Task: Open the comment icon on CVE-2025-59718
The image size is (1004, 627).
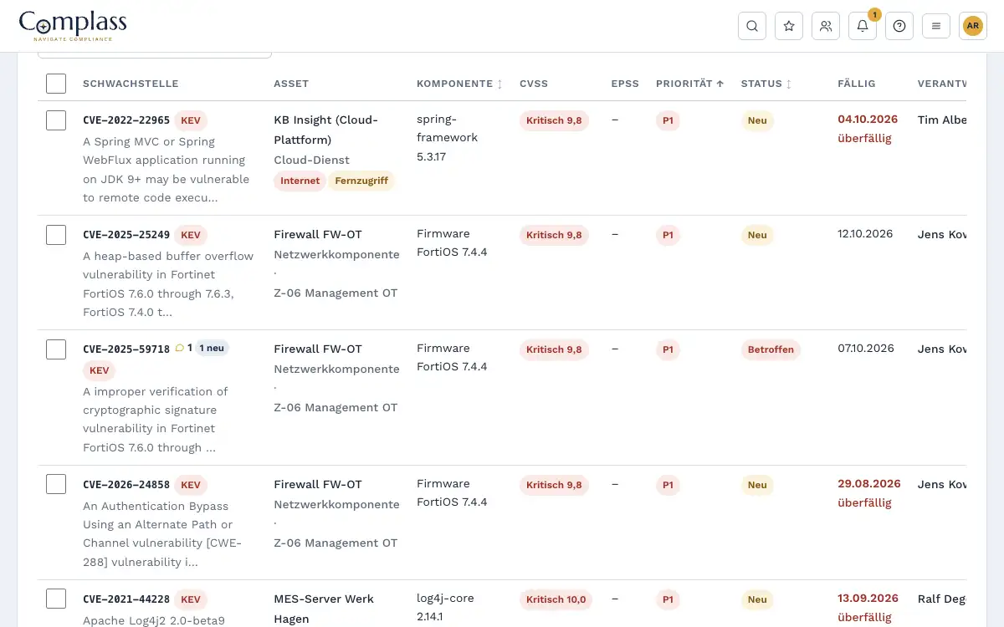Action: coord(179,349)
